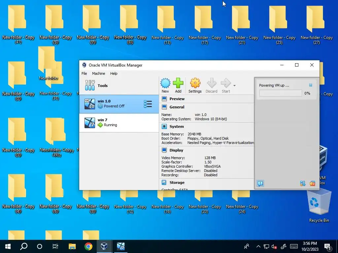This screenshot has height=253, width=338.
Task: Select the Recycle Bin desktop icon
Action: (319, 206)
